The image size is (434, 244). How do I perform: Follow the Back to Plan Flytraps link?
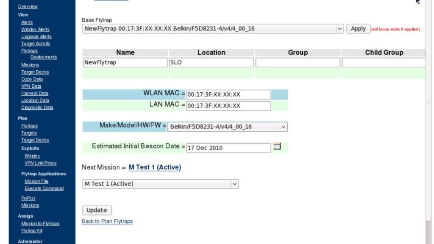click(x=107, y=222)
